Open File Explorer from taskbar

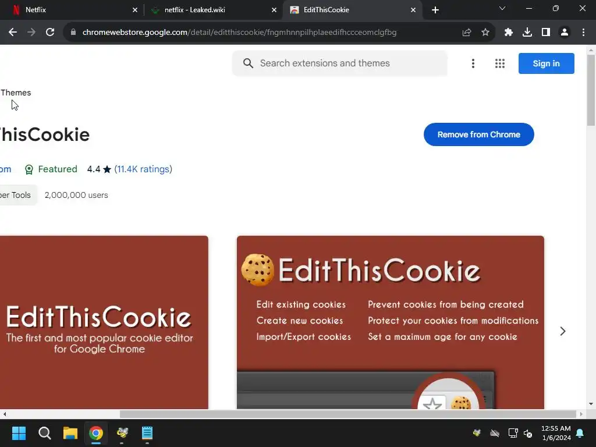click(70, 433)
